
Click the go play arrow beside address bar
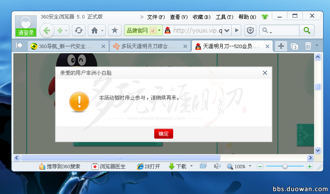tap(237, 30)
